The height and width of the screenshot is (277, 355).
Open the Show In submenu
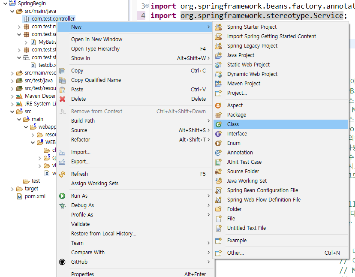135,58
